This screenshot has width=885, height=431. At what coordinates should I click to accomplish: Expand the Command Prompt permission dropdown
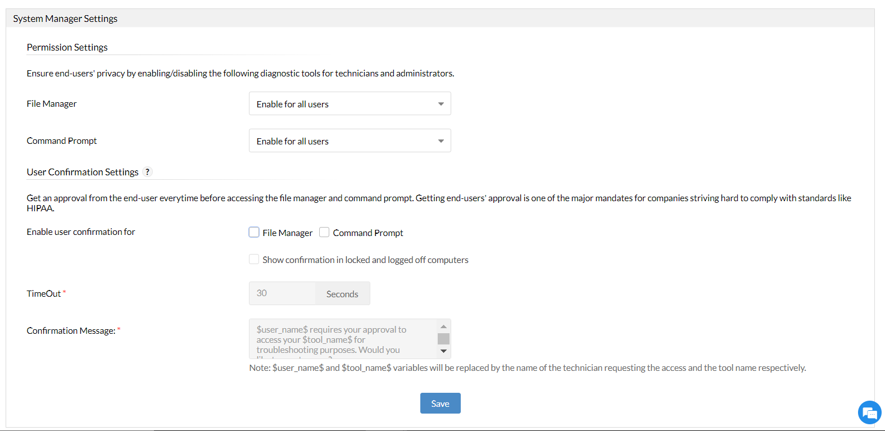(350, 141)
